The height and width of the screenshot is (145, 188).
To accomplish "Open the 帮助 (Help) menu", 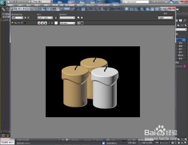I will tap(116, 5).
